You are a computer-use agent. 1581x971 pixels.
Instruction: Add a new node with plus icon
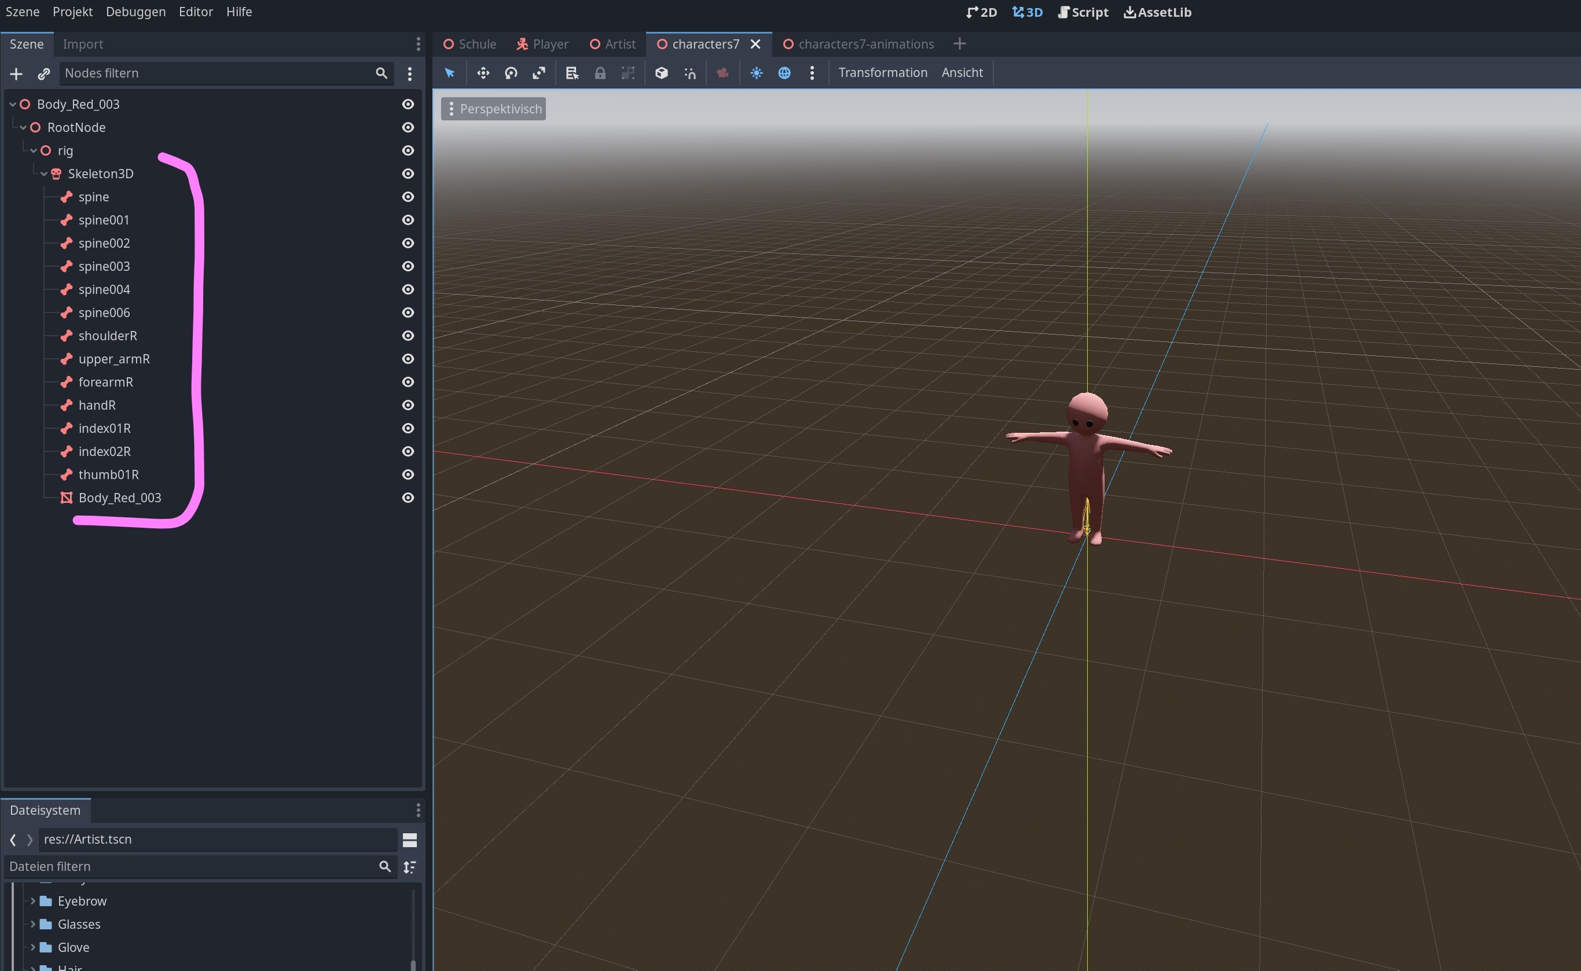point(16,74)
